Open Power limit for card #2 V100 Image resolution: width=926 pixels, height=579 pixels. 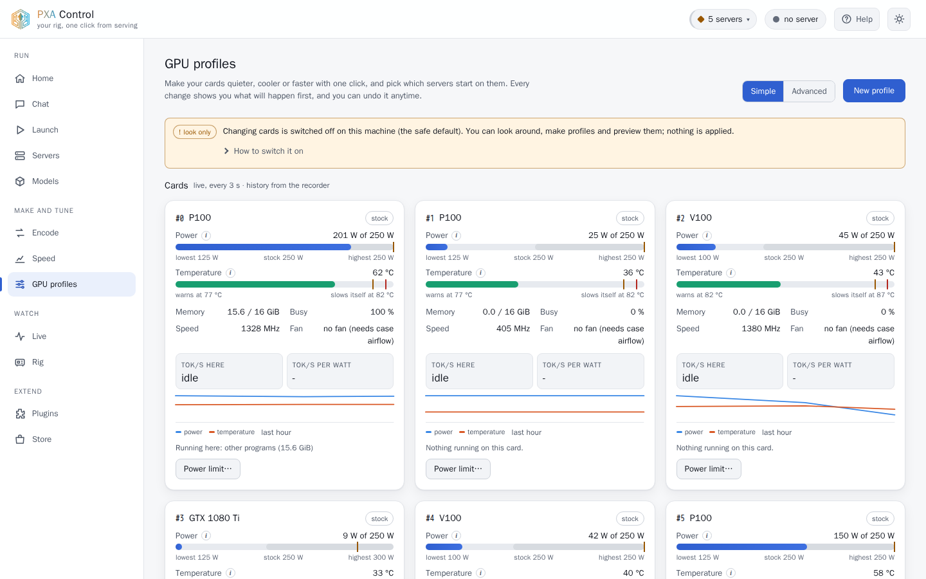pyautogui.click(x=709, y=469)
